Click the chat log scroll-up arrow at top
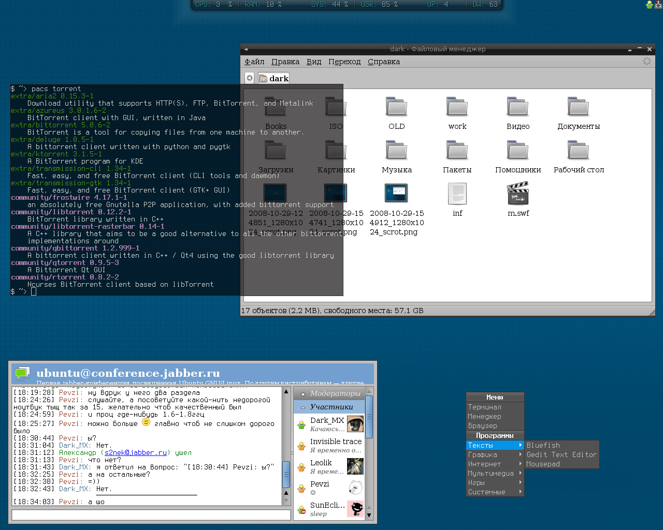This screenshot has width=663, height=530. 286,391
